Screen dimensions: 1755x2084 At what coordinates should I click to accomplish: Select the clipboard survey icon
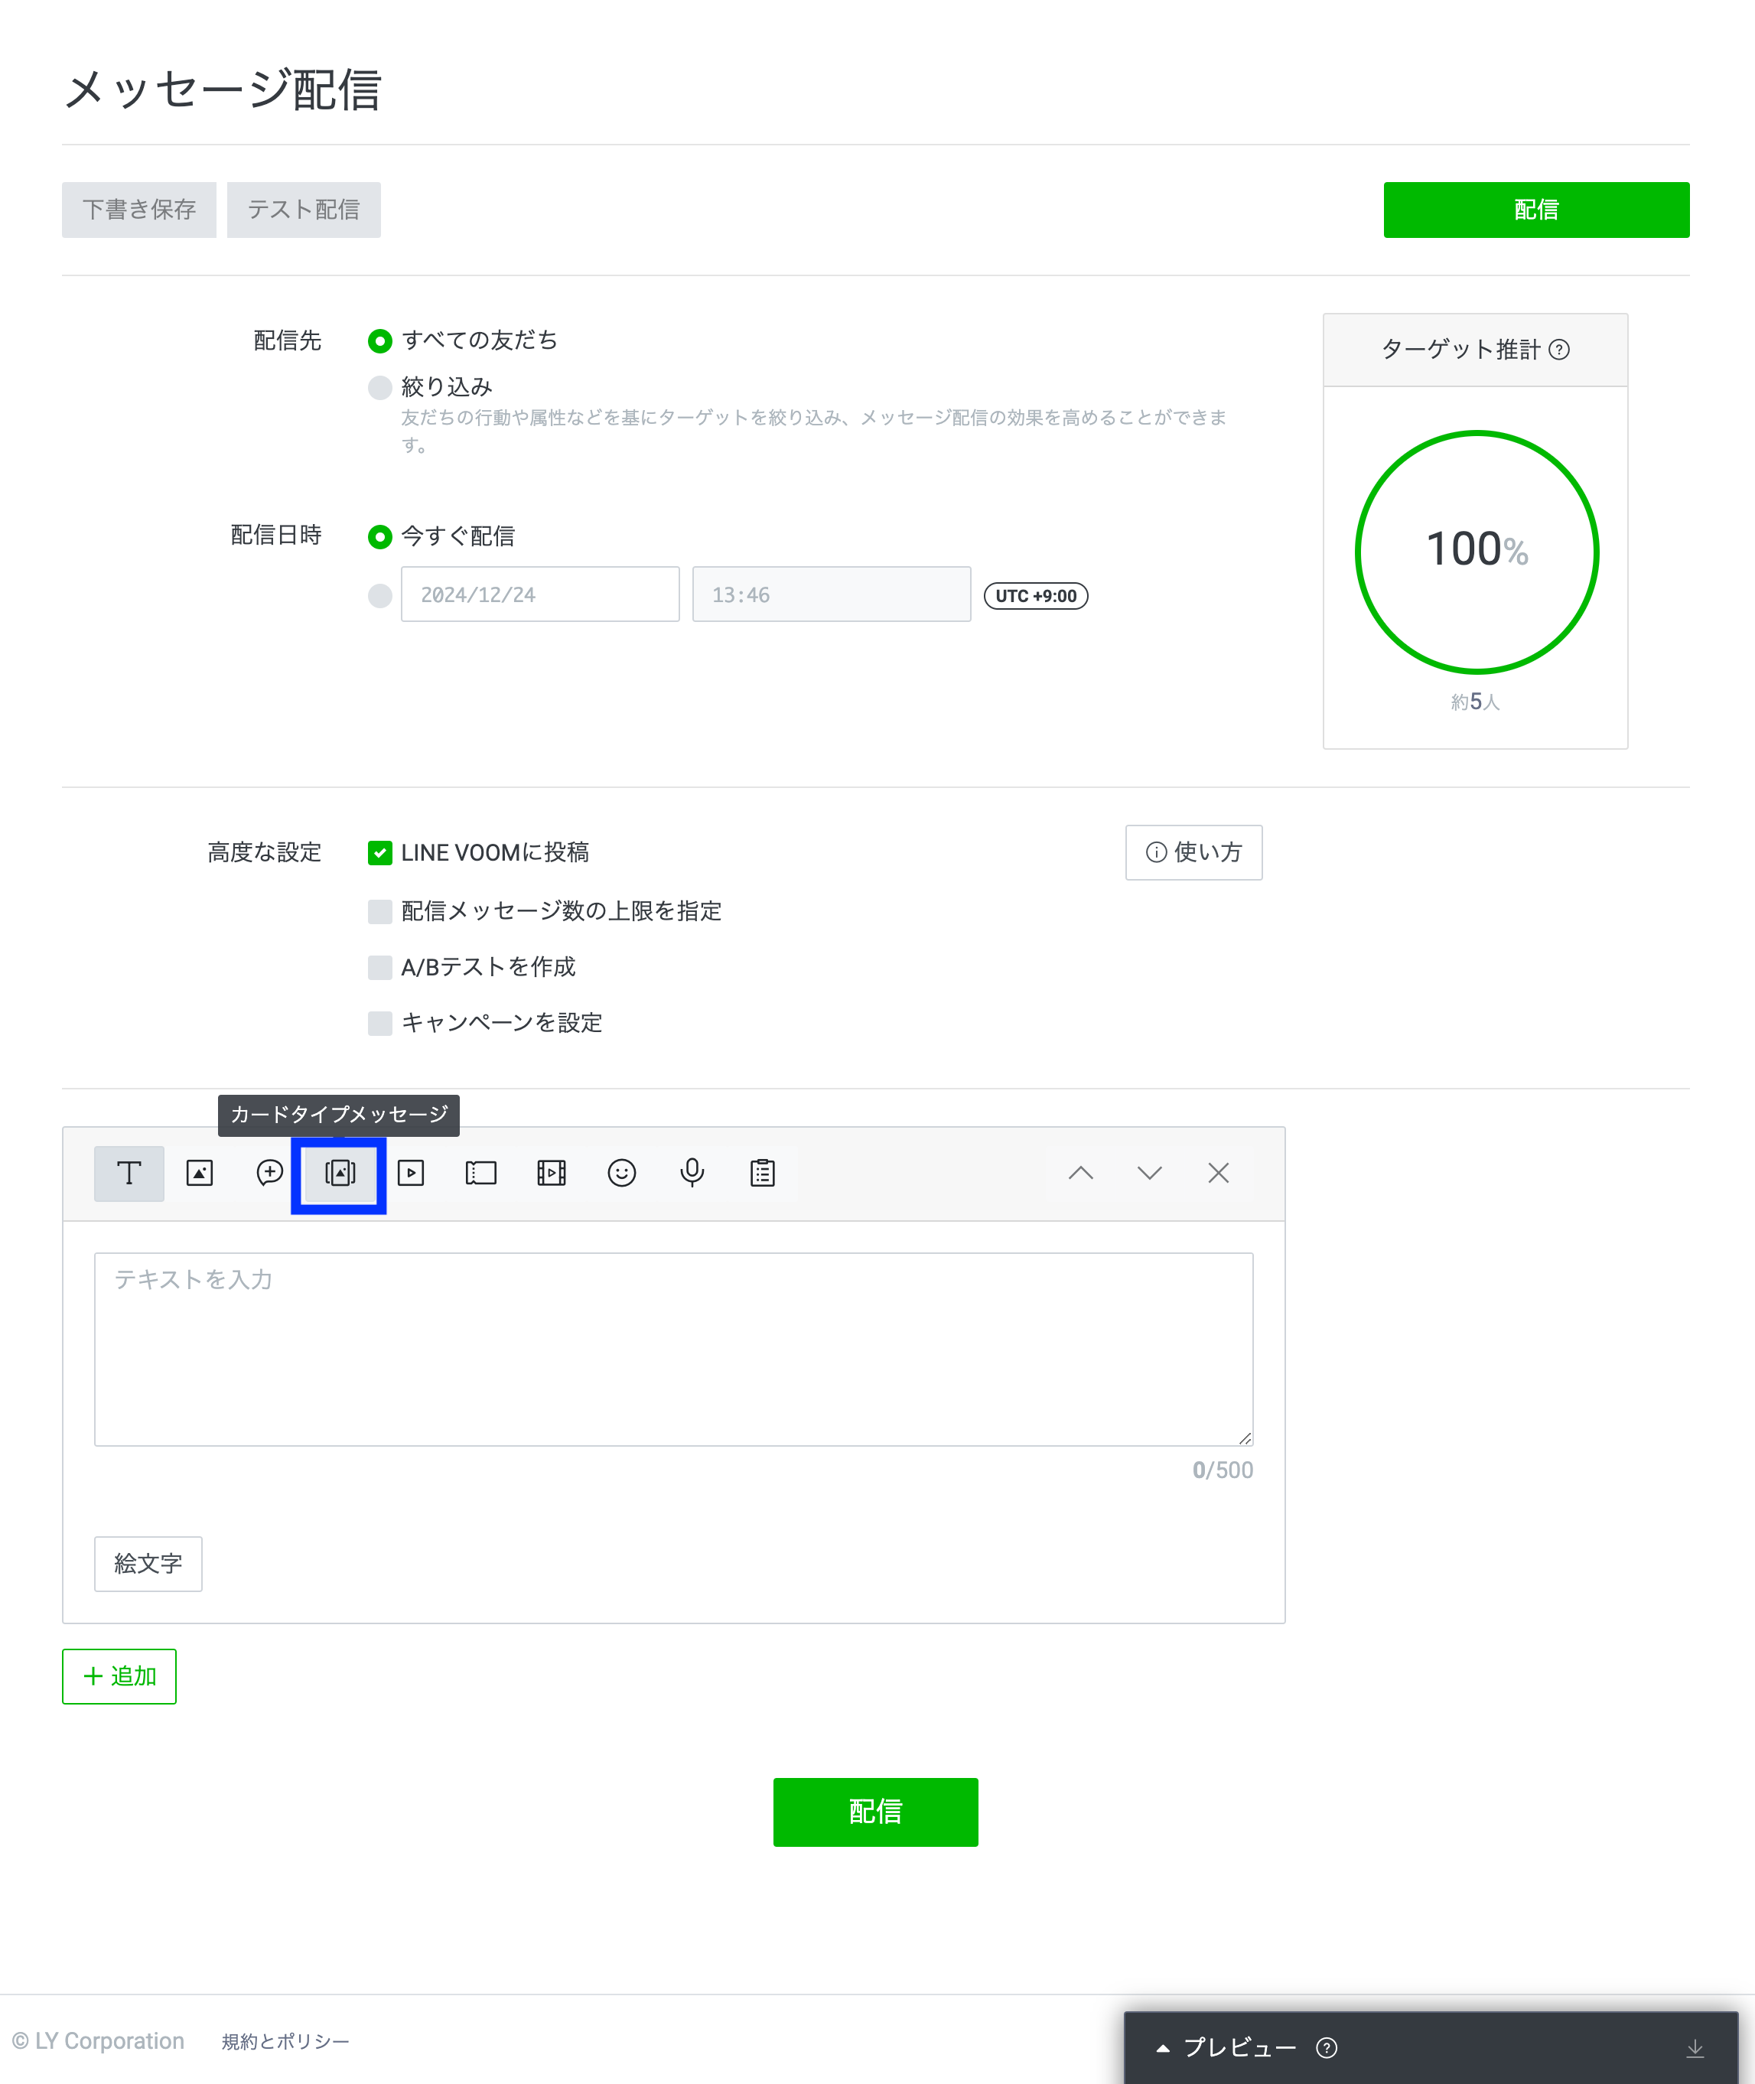pos(763,1173)
